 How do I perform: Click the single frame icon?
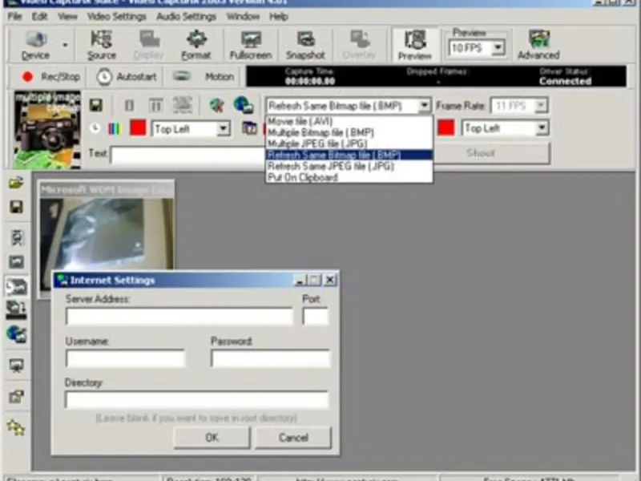129,106
